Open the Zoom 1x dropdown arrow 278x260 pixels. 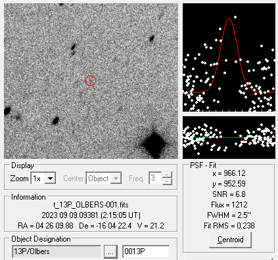coord(51,179)
